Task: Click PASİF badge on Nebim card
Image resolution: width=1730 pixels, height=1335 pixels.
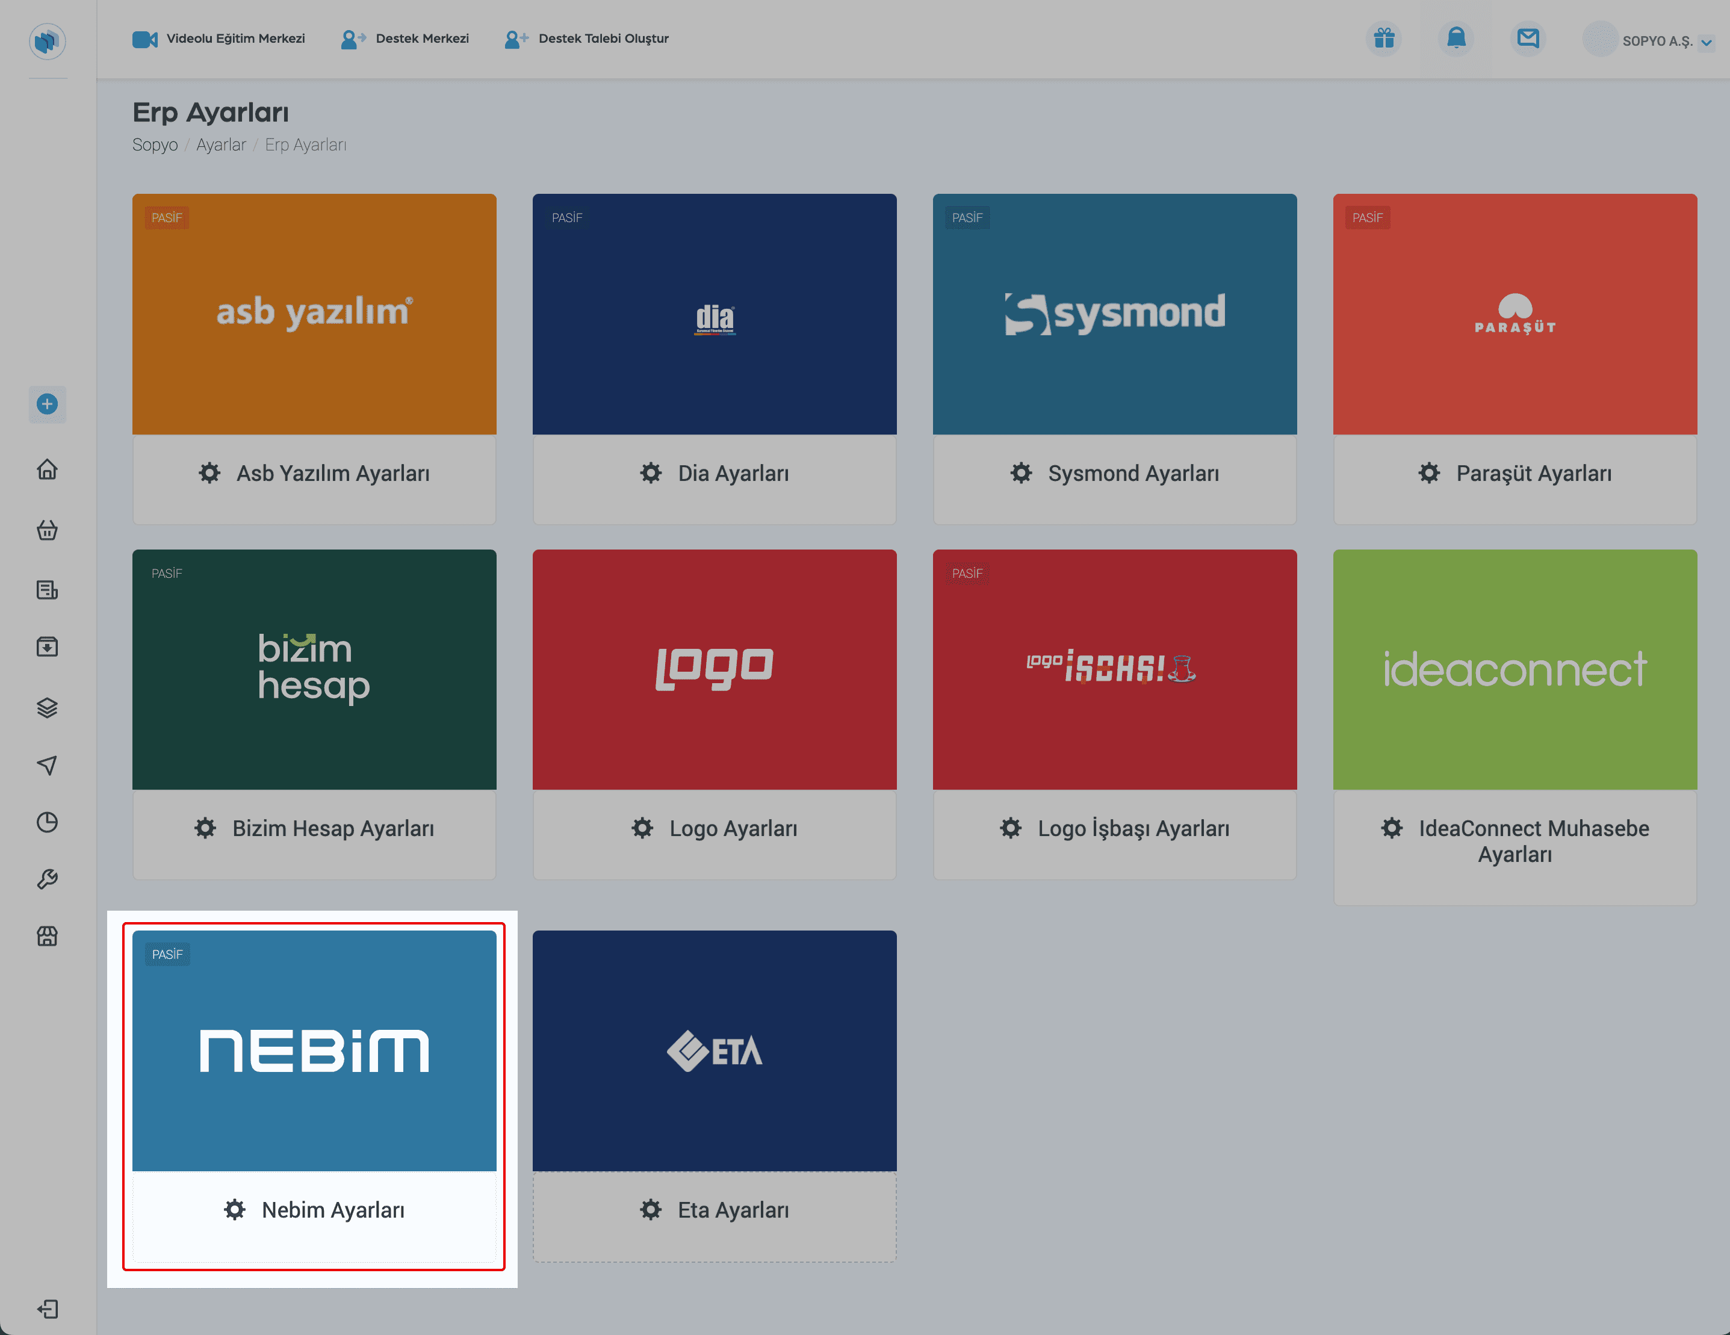Action: click(167, 955)
